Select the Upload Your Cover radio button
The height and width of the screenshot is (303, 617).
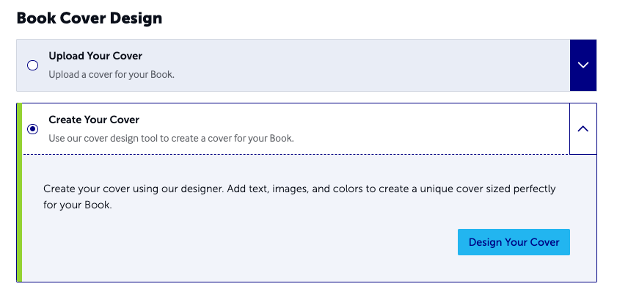click(x=33, y=65)
